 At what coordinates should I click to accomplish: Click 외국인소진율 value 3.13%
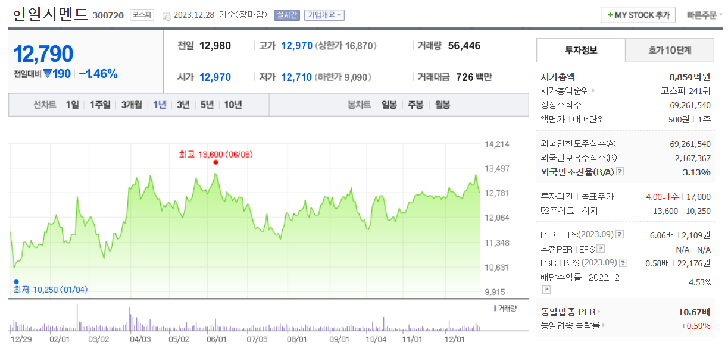[696, 172]
